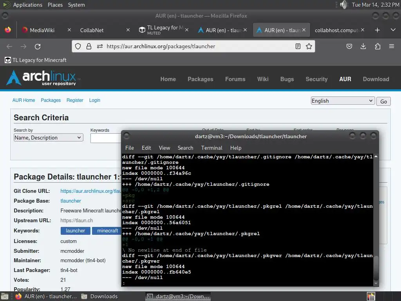Open terminal Edit menu
This screenshot has width=401, height=301.
pyautogui.click(x=146, y=148)
